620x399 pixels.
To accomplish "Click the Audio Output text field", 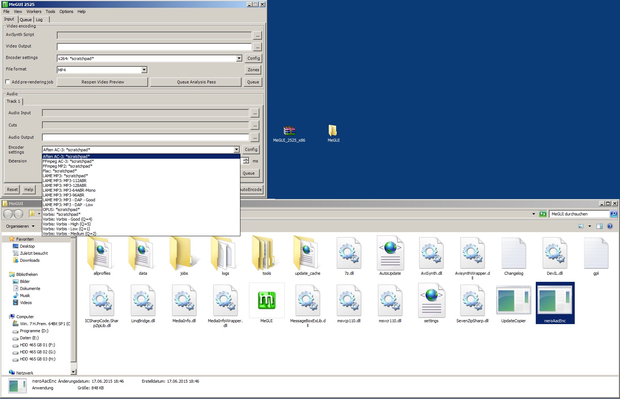I will [x=145, y=138].
